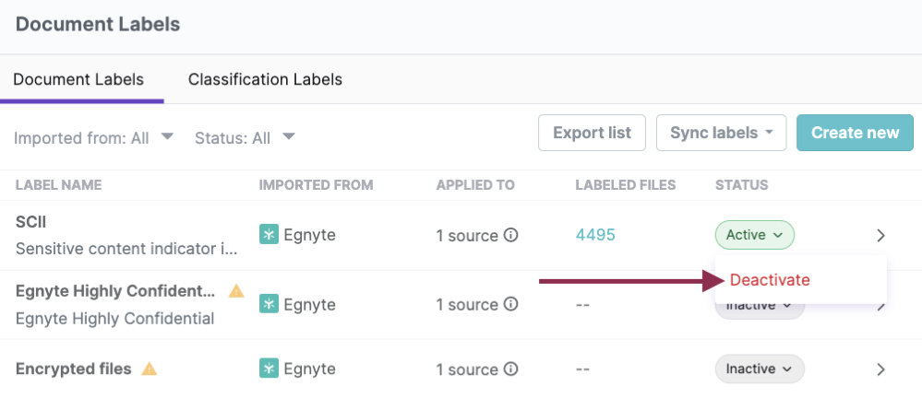Click the Egnyte logo in Encrypted files row
This screenshot has width=922, height=398.
[x=269, y=369]
